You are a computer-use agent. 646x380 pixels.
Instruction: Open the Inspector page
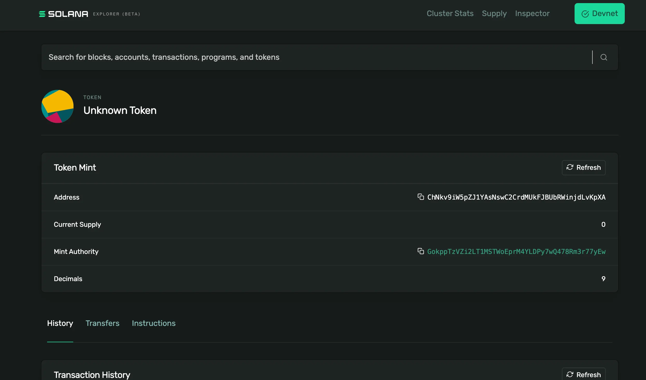532,13
